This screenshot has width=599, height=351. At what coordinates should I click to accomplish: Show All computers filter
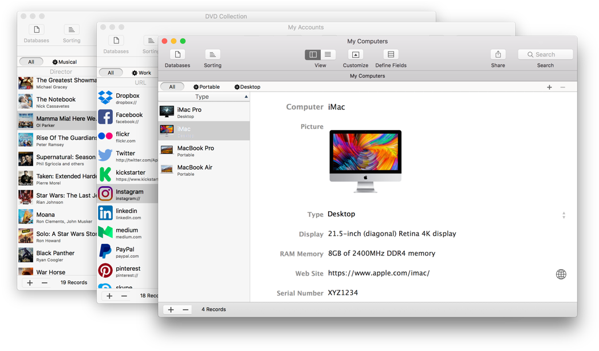click(172, 87)
